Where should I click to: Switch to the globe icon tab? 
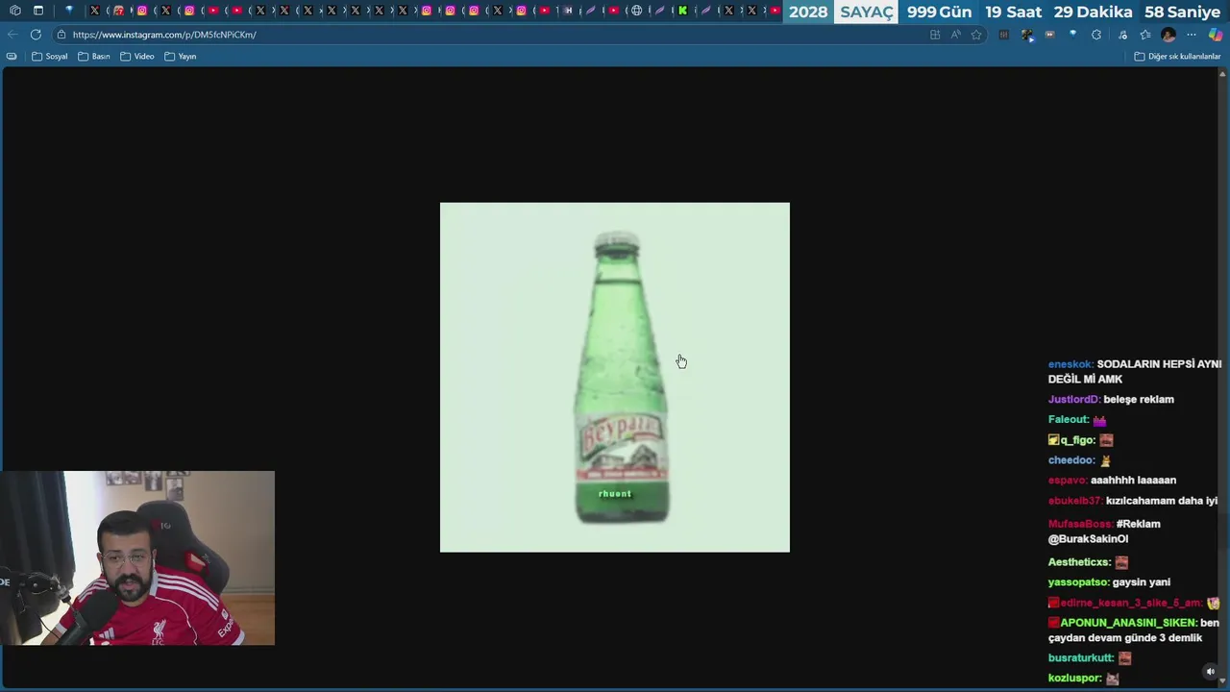pos(636,11)
